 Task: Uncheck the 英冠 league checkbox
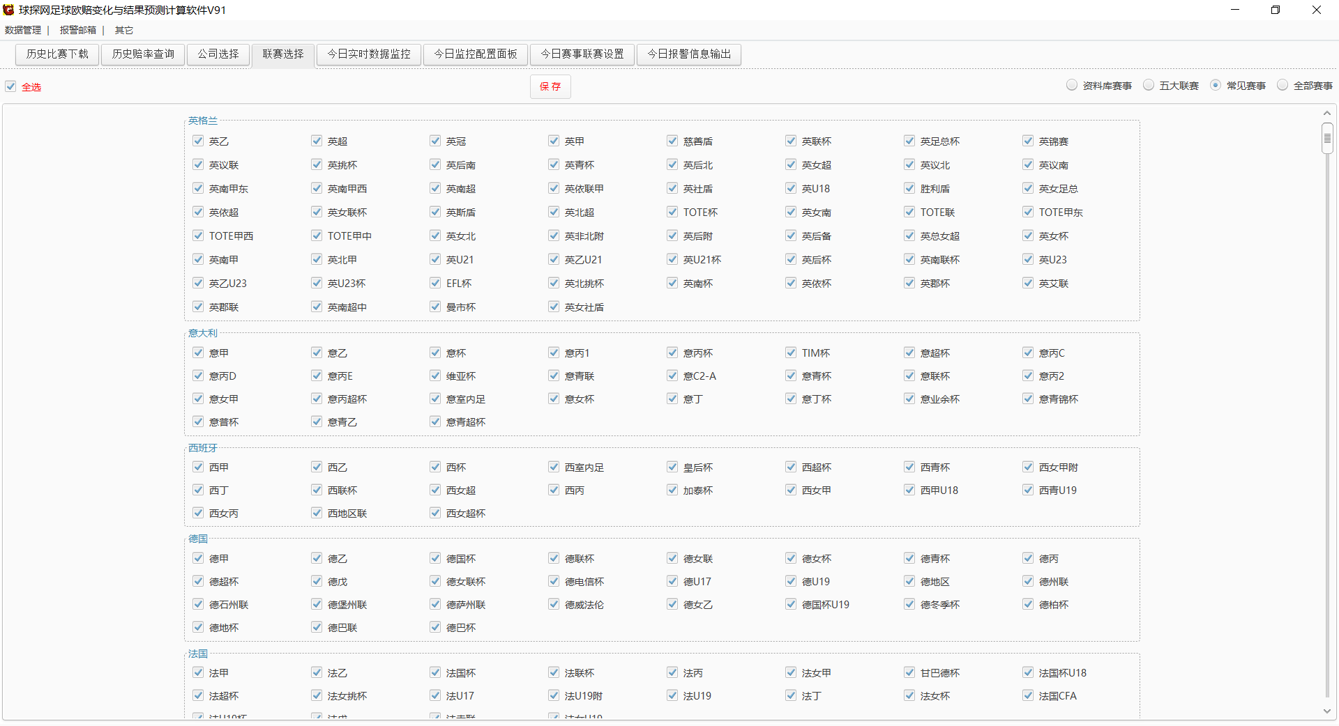435,141
